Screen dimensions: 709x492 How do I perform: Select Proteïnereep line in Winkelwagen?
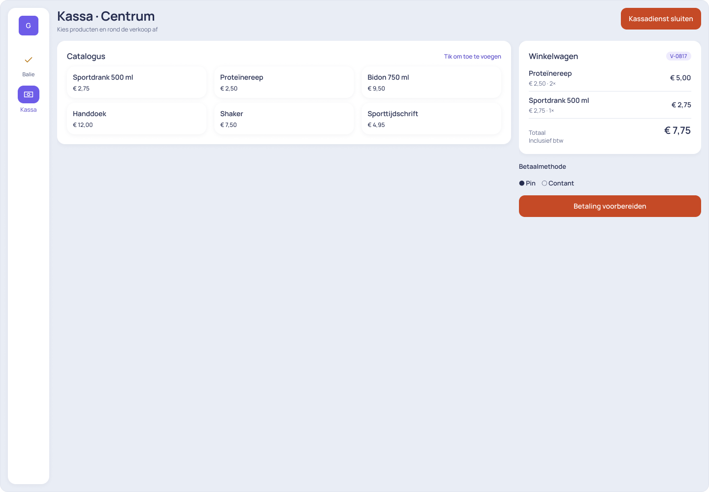pyautogui.click(x=610, y=78)
